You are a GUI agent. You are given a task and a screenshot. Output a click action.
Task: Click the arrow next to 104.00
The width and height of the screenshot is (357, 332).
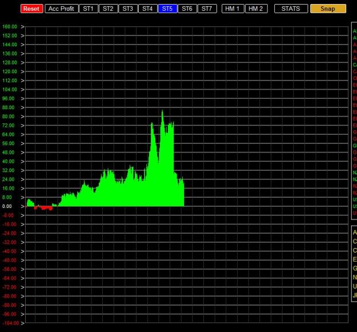pyautogui.click(x=22, y=90)
